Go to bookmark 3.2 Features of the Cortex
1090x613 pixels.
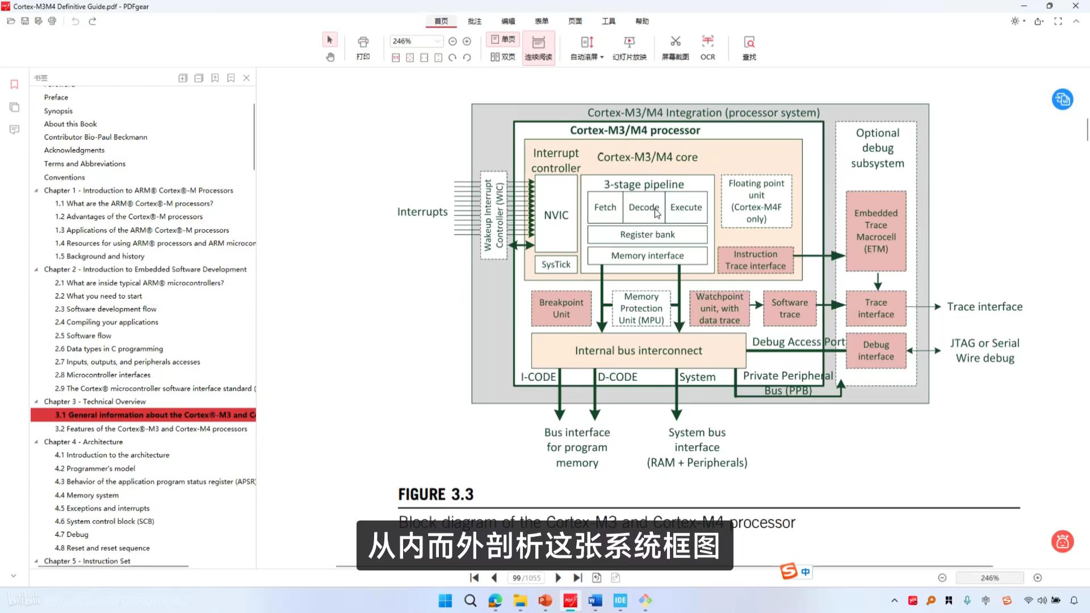151,429
